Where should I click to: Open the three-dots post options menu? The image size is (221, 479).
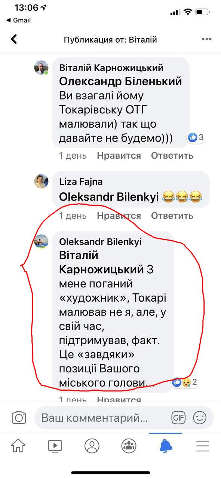pyautogui.click(x=207, y=39)
